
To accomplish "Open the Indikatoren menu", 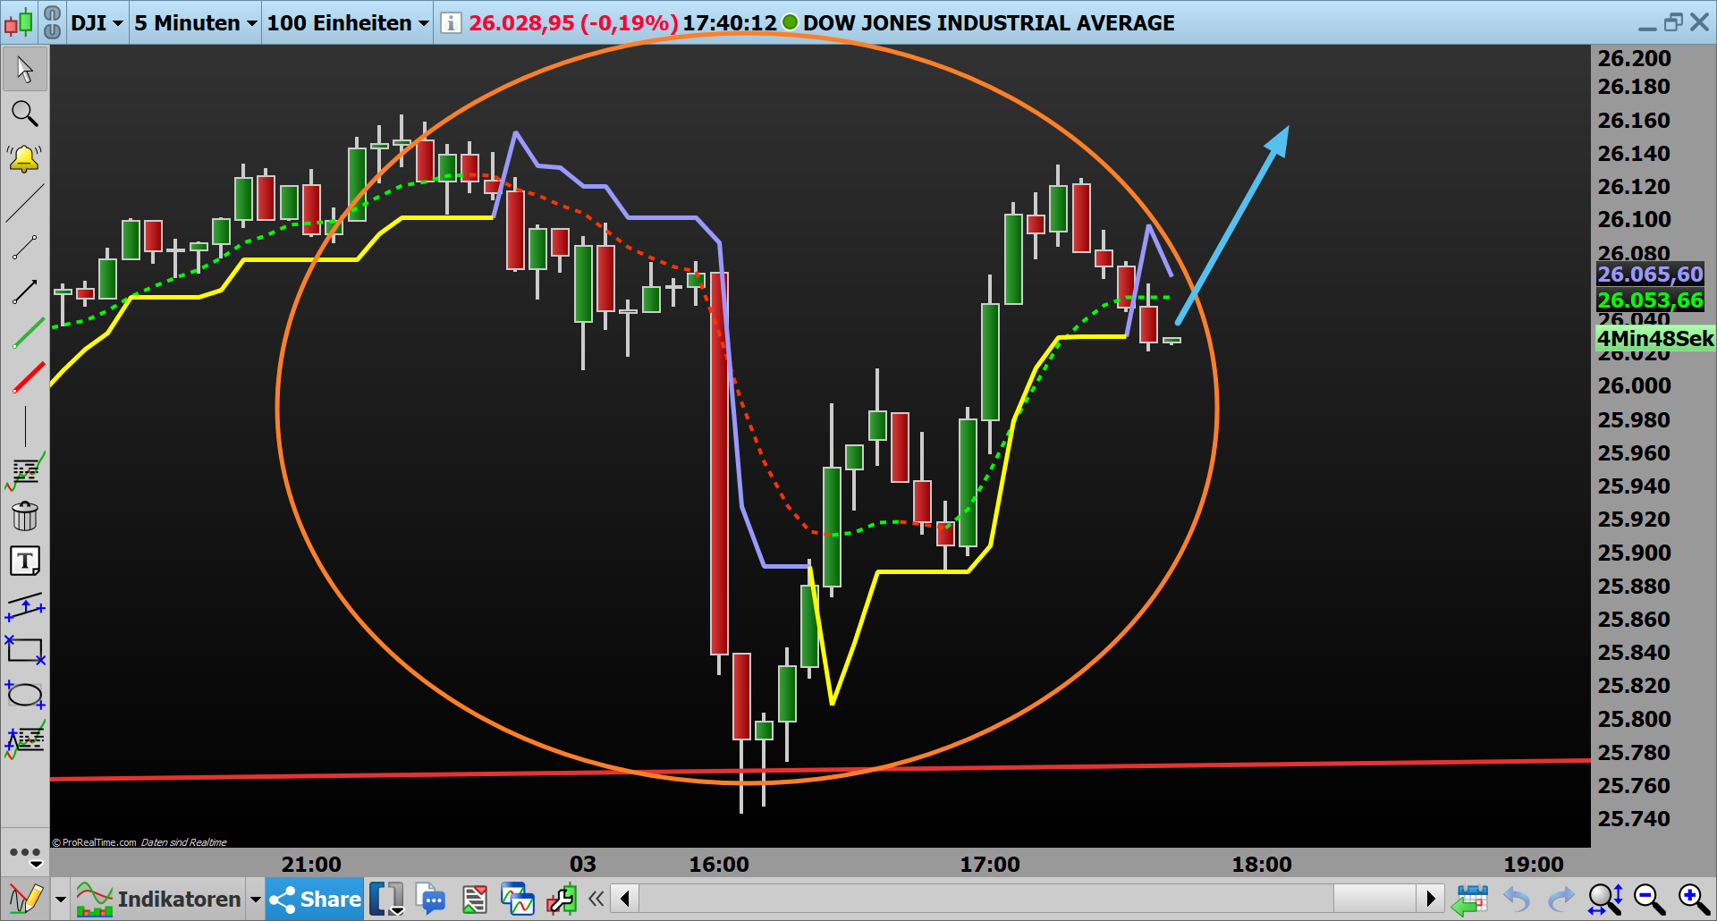I will pos(178,899).
